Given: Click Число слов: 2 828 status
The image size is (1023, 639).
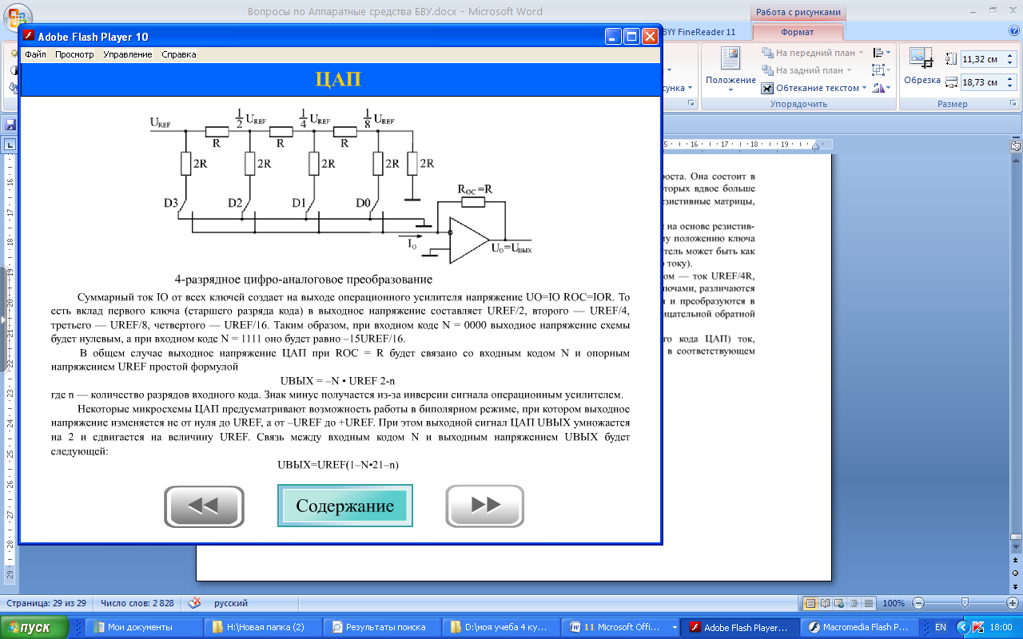Looking at the screenshot, I should pos(139,603).
